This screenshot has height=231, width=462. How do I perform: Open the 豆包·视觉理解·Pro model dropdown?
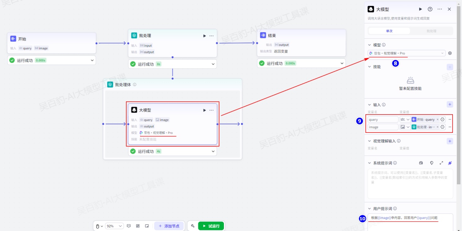[x=407, y=53]
